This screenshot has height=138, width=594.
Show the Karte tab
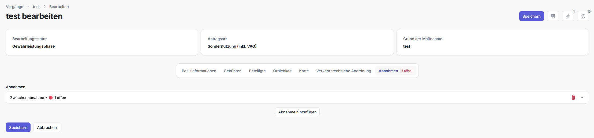[x=304, y=71]
